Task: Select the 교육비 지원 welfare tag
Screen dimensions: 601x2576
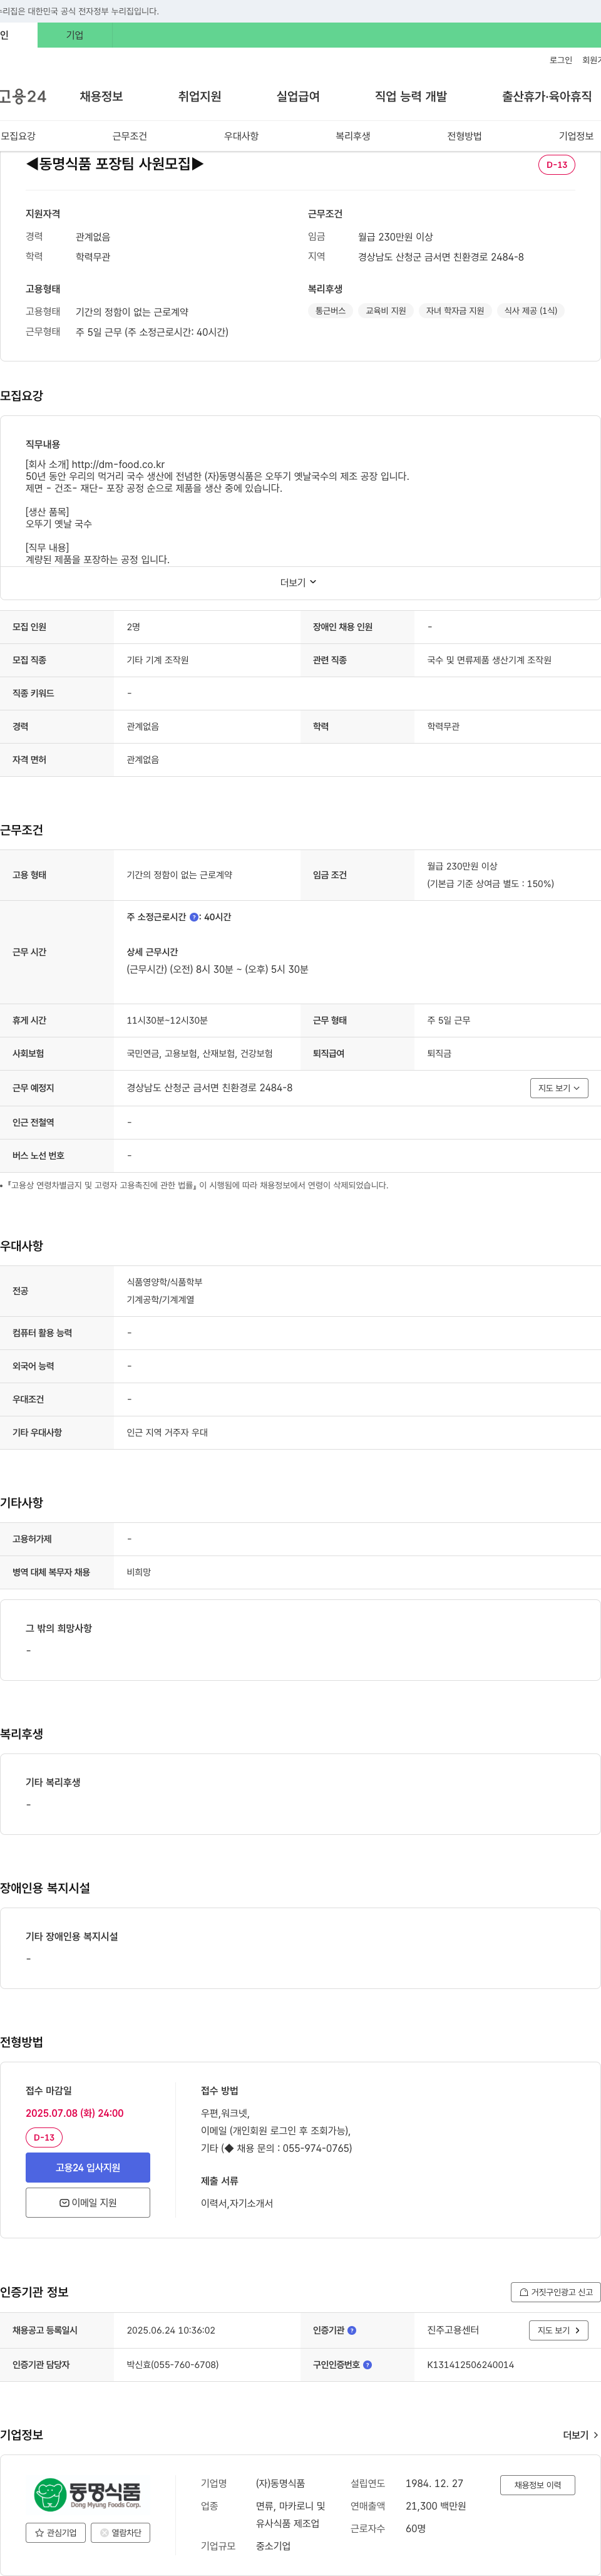Action: point(386,311)
